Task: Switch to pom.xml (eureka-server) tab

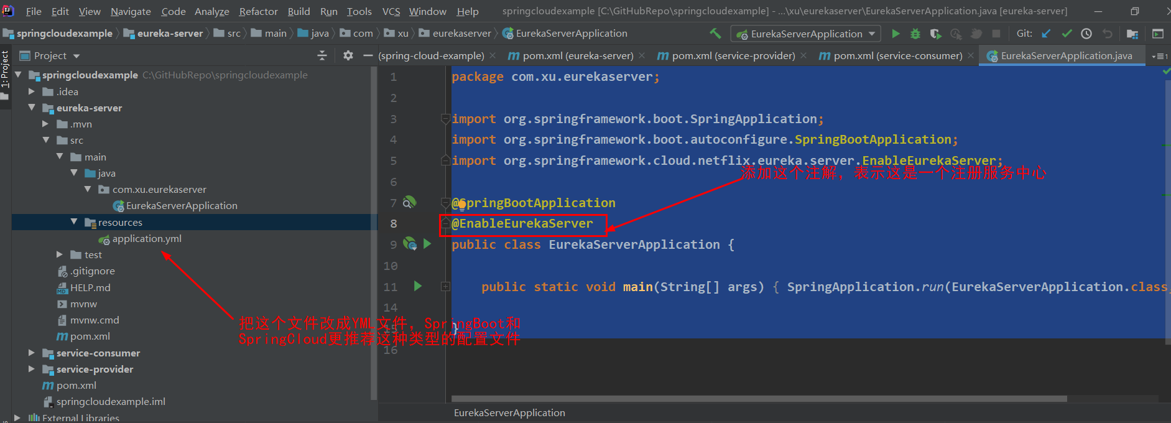Action: (x=578, y=56)
